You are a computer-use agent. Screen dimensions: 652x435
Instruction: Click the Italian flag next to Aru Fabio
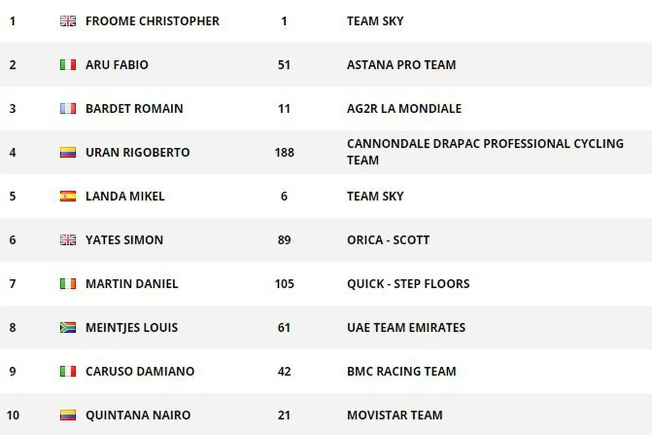(68, 65)
